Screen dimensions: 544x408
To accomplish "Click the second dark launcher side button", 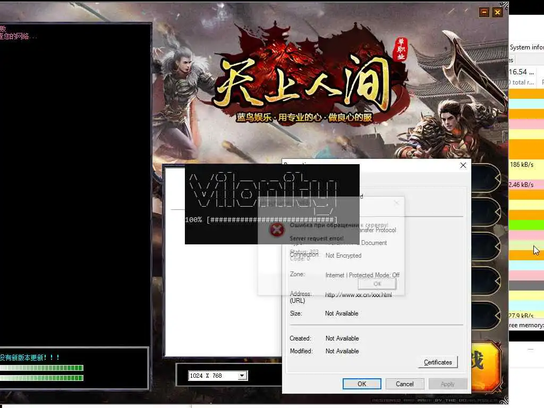I will click(486, 212).
